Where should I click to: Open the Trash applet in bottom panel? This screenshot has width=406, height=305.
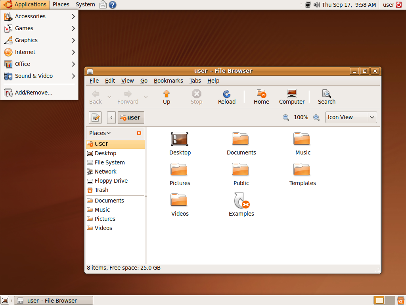pos(400,300)
